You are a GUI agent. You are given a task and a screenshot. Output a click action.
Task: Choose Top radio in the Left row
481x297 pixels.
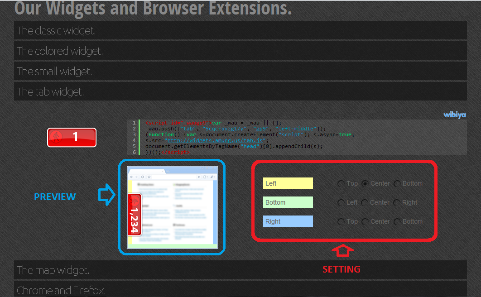(341, 184)
